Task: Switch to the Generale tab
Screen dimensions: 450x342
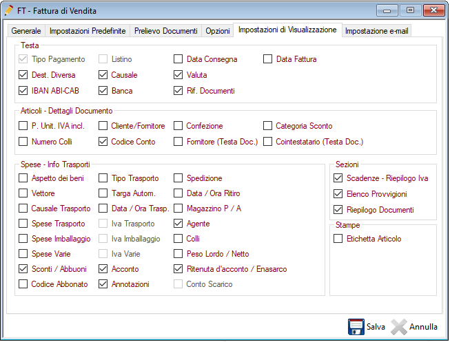Action: point(26,31)
